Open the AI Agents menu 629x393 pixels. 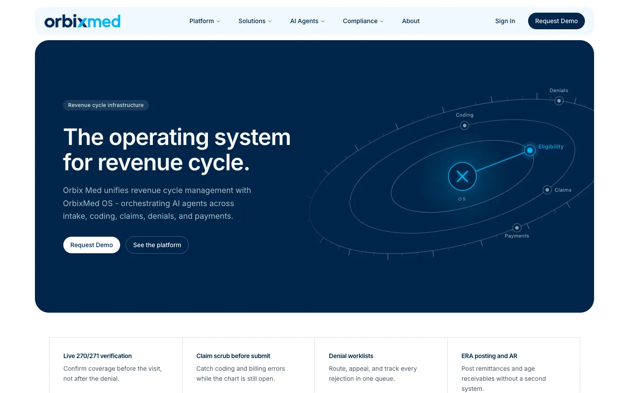click(x=308, y=21)
